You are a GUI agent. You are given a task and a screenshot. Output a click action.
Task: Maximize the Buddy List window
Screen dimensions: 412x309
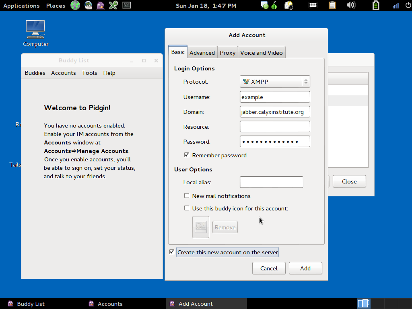point(144,60)
